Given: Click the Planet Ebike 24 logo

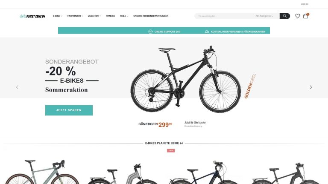Looking at the screenshot, I should click(32, 16).
